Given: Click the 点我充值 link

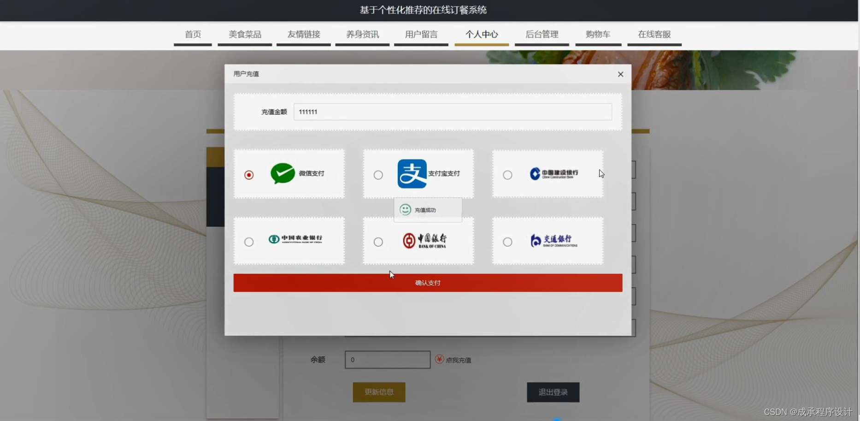Looking at the screenshot, I should pos(458,360).
